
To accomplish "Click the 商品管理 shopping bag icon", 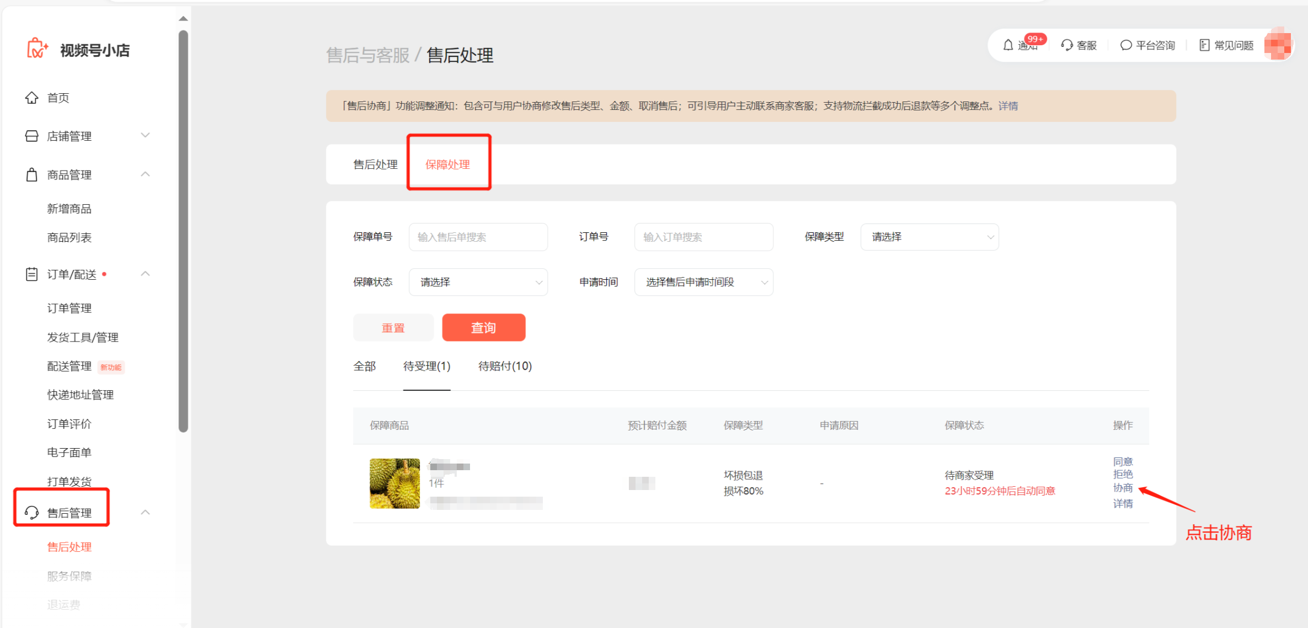I will [32, 175].
